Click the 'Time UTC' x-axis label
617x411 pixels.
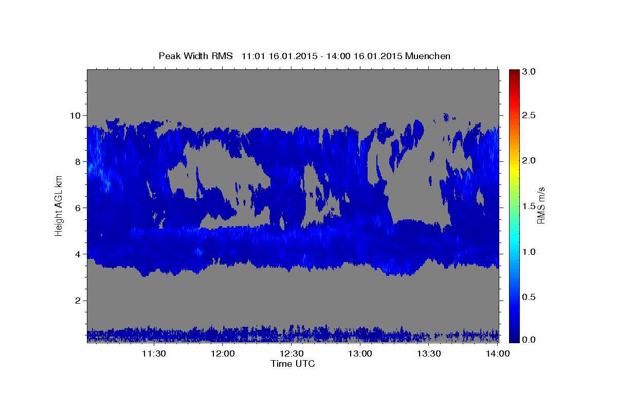[293, 364]
